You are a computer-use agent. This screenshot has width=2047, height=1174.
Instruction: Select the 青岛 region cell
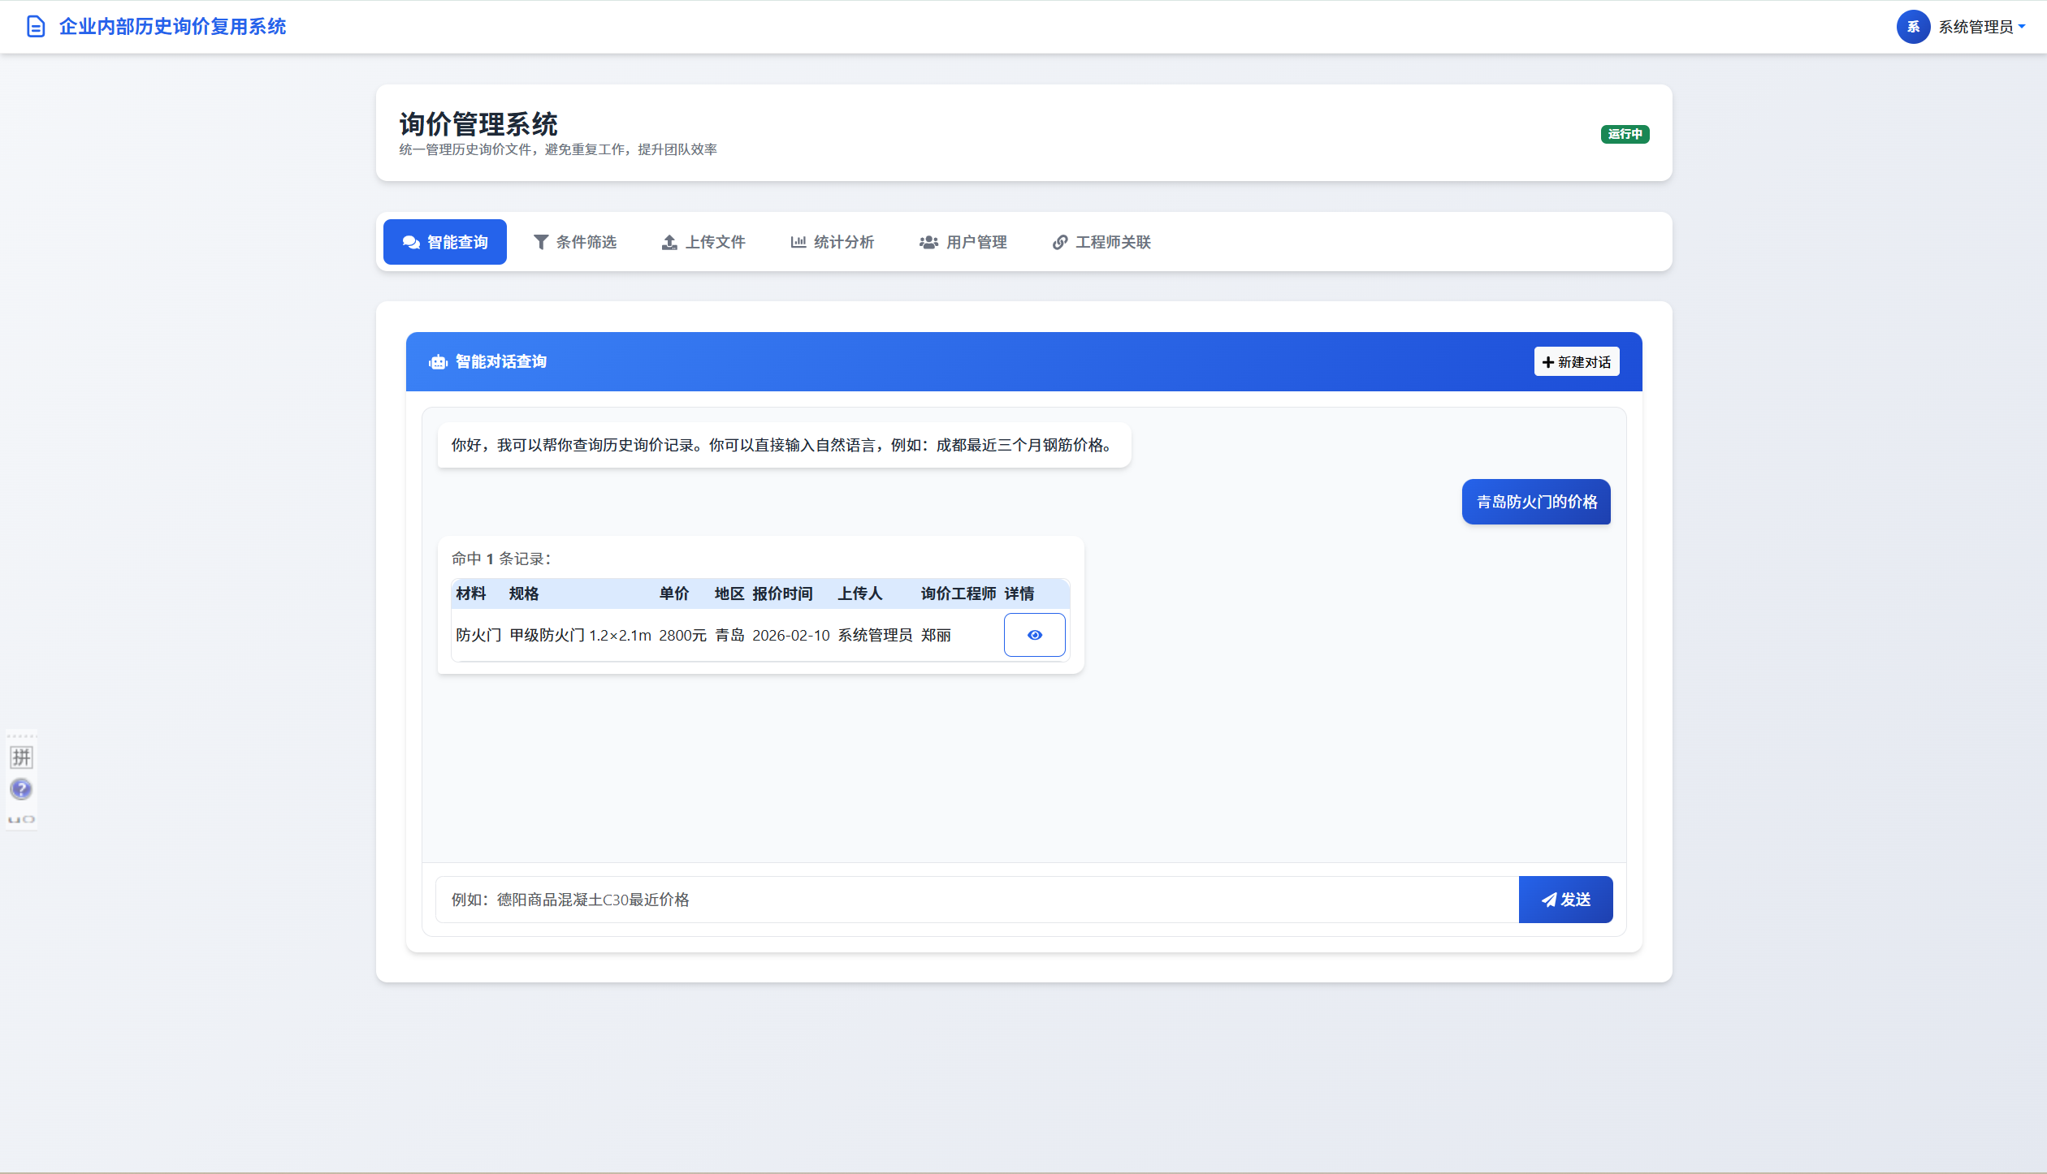[729, 635]
